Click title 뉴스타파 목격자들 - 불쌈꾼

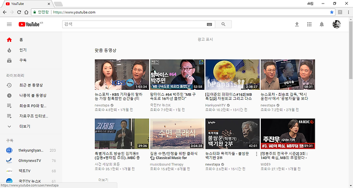coord(227,156)
